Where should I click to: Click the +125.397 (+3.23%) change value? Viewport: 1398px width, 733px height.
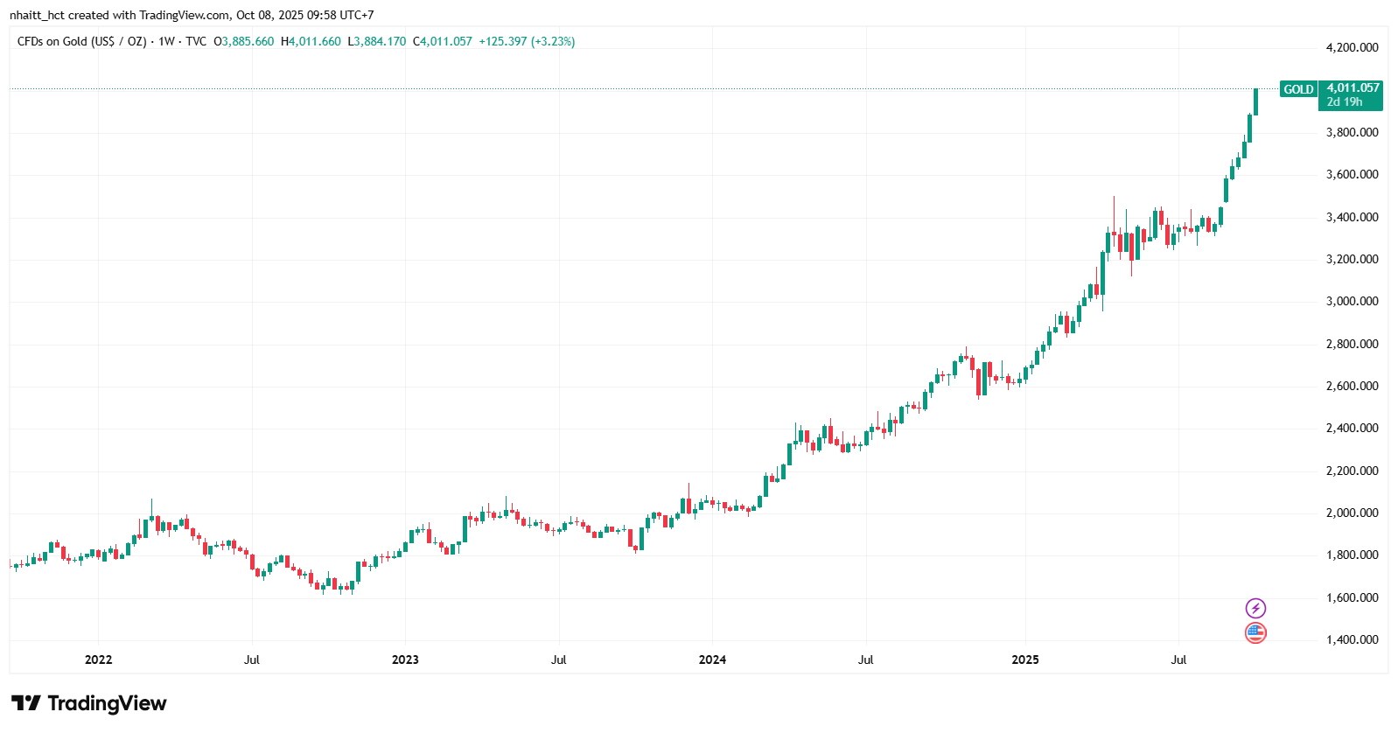tap(527, 41)
